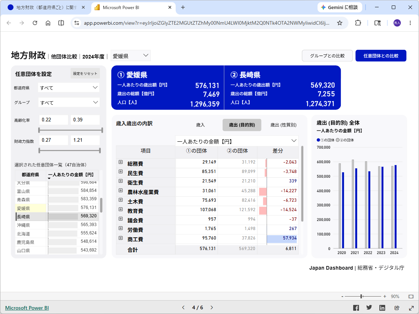Adjust the zoom slider handle
Viewport: 419px width, 314px height.
point(361,297)
